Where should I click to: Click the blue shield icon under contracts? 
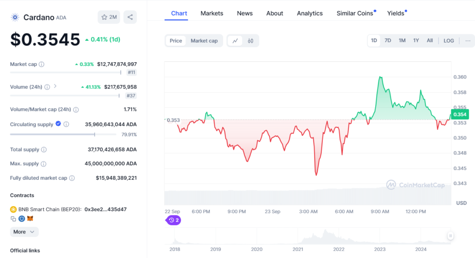click(x=21, y=219)
